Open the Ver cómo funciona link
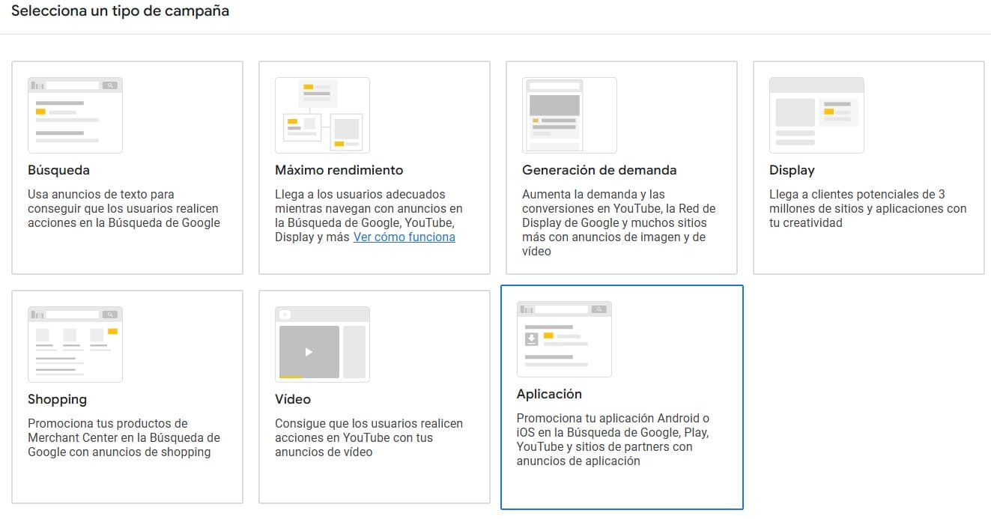The image size is (991, 519). (404, 237)
